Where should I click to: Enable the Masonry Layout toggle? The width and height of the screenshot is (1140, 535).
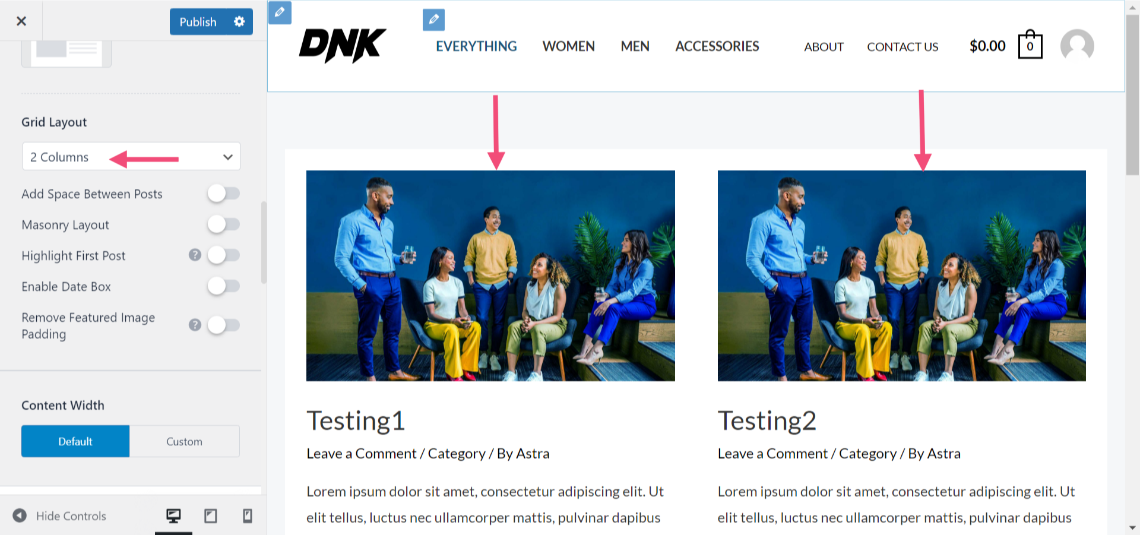coord(224,224)
